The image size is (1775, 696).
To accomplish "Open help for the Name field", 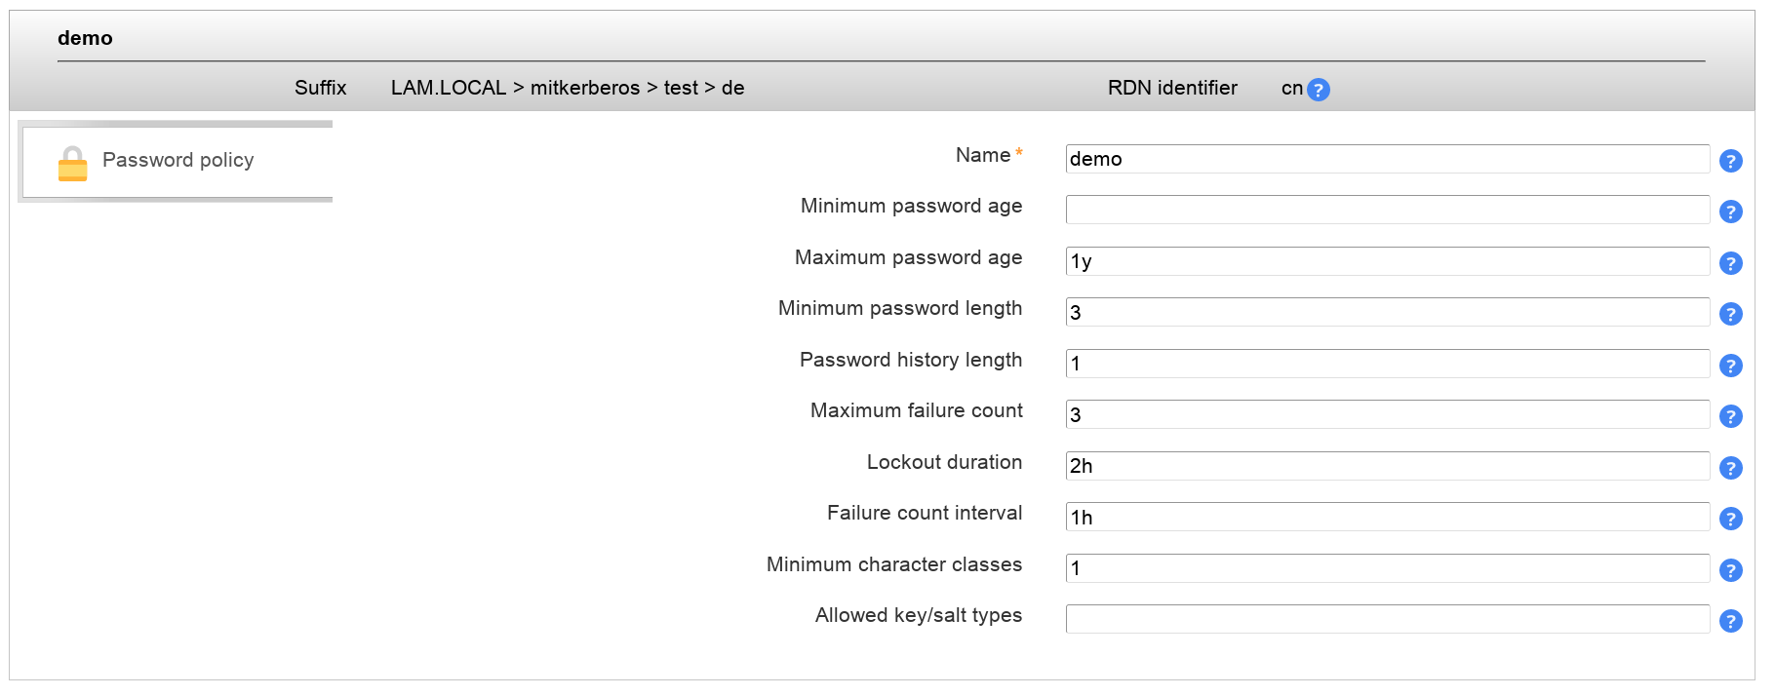I will (1730, 161).
